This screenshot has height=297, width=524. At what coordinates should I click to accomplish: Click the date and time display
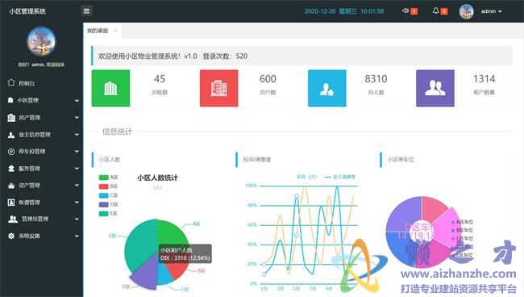(x=344, y=11)
